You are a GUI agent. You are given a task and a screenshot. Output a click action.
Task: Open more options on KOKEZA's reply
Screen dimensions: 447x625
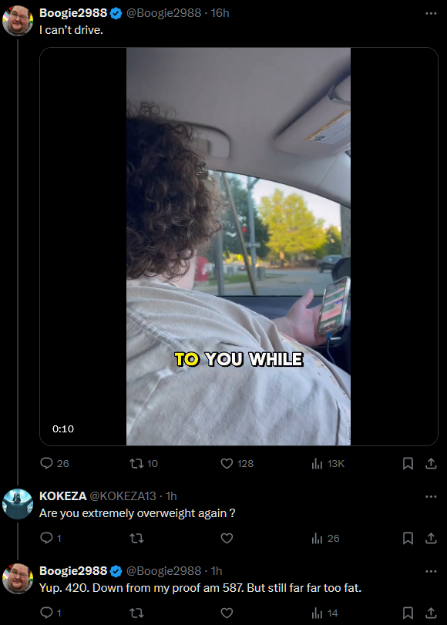click(431, 496)
